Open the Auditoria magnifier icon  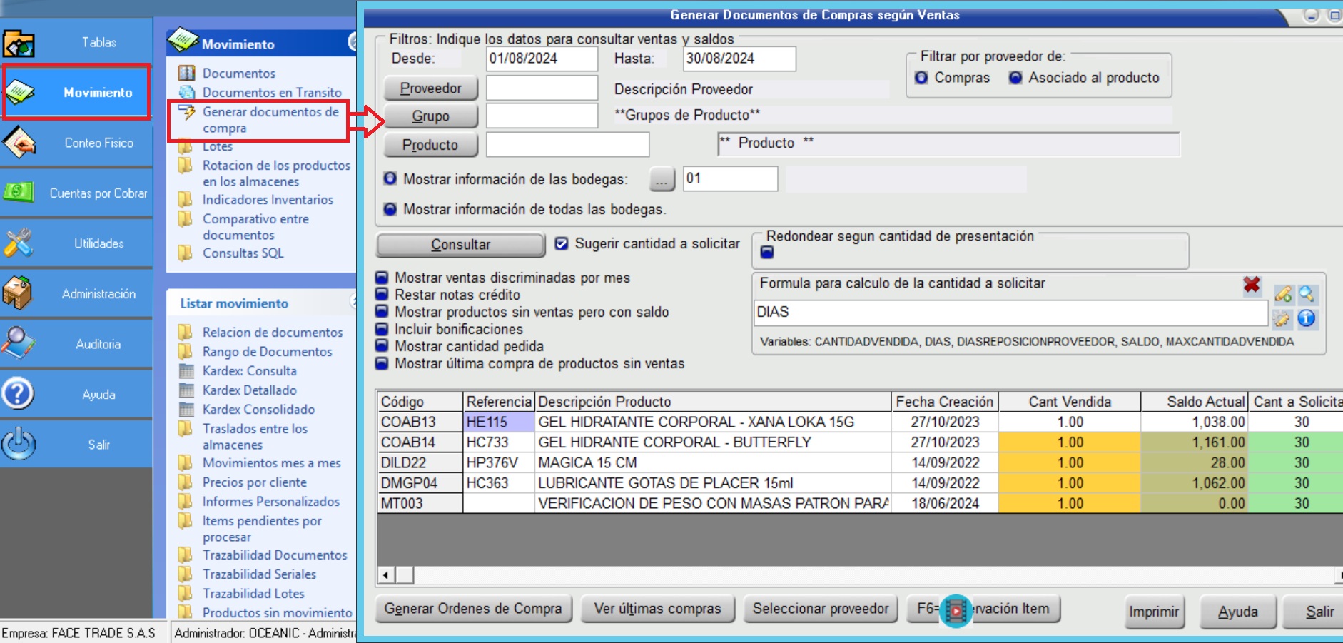point(18,343)
